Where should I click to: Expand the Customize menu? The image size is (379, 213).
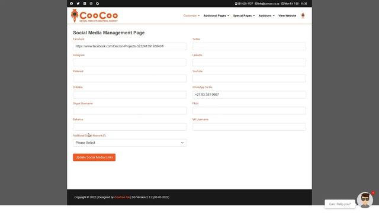coord(191,15)
